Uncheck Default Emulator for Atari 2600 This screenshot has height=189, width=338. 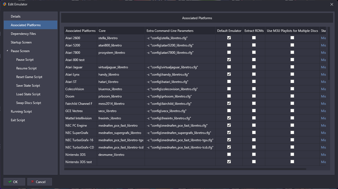(229, 38)
